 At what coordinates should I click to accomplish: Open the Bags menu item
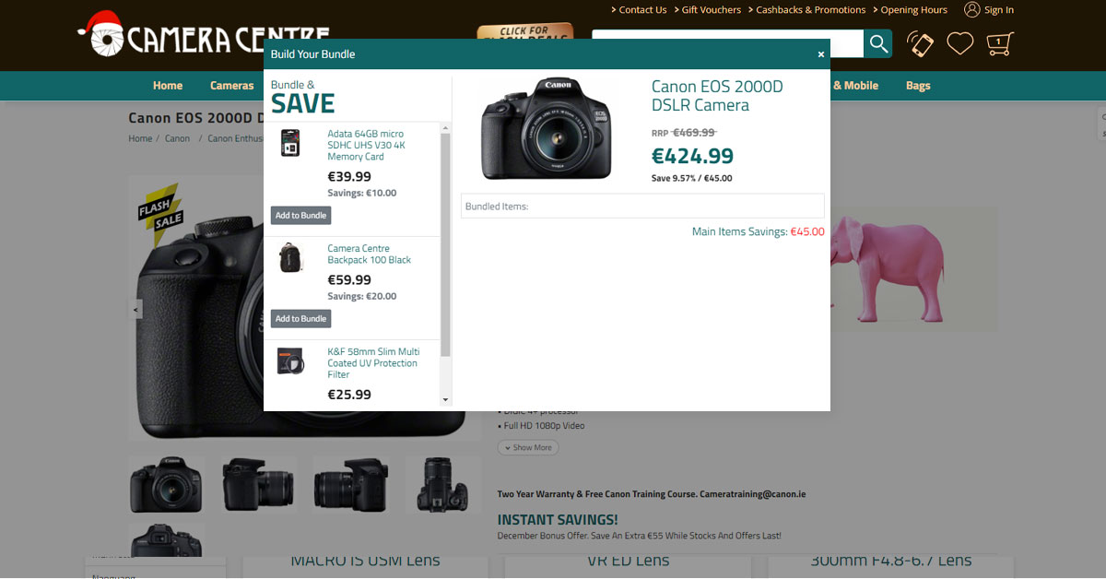coord(918,86)
